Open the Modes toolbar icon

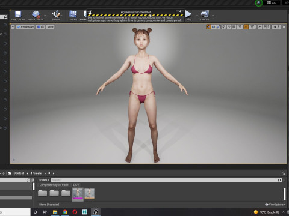[x=56, y=16]
